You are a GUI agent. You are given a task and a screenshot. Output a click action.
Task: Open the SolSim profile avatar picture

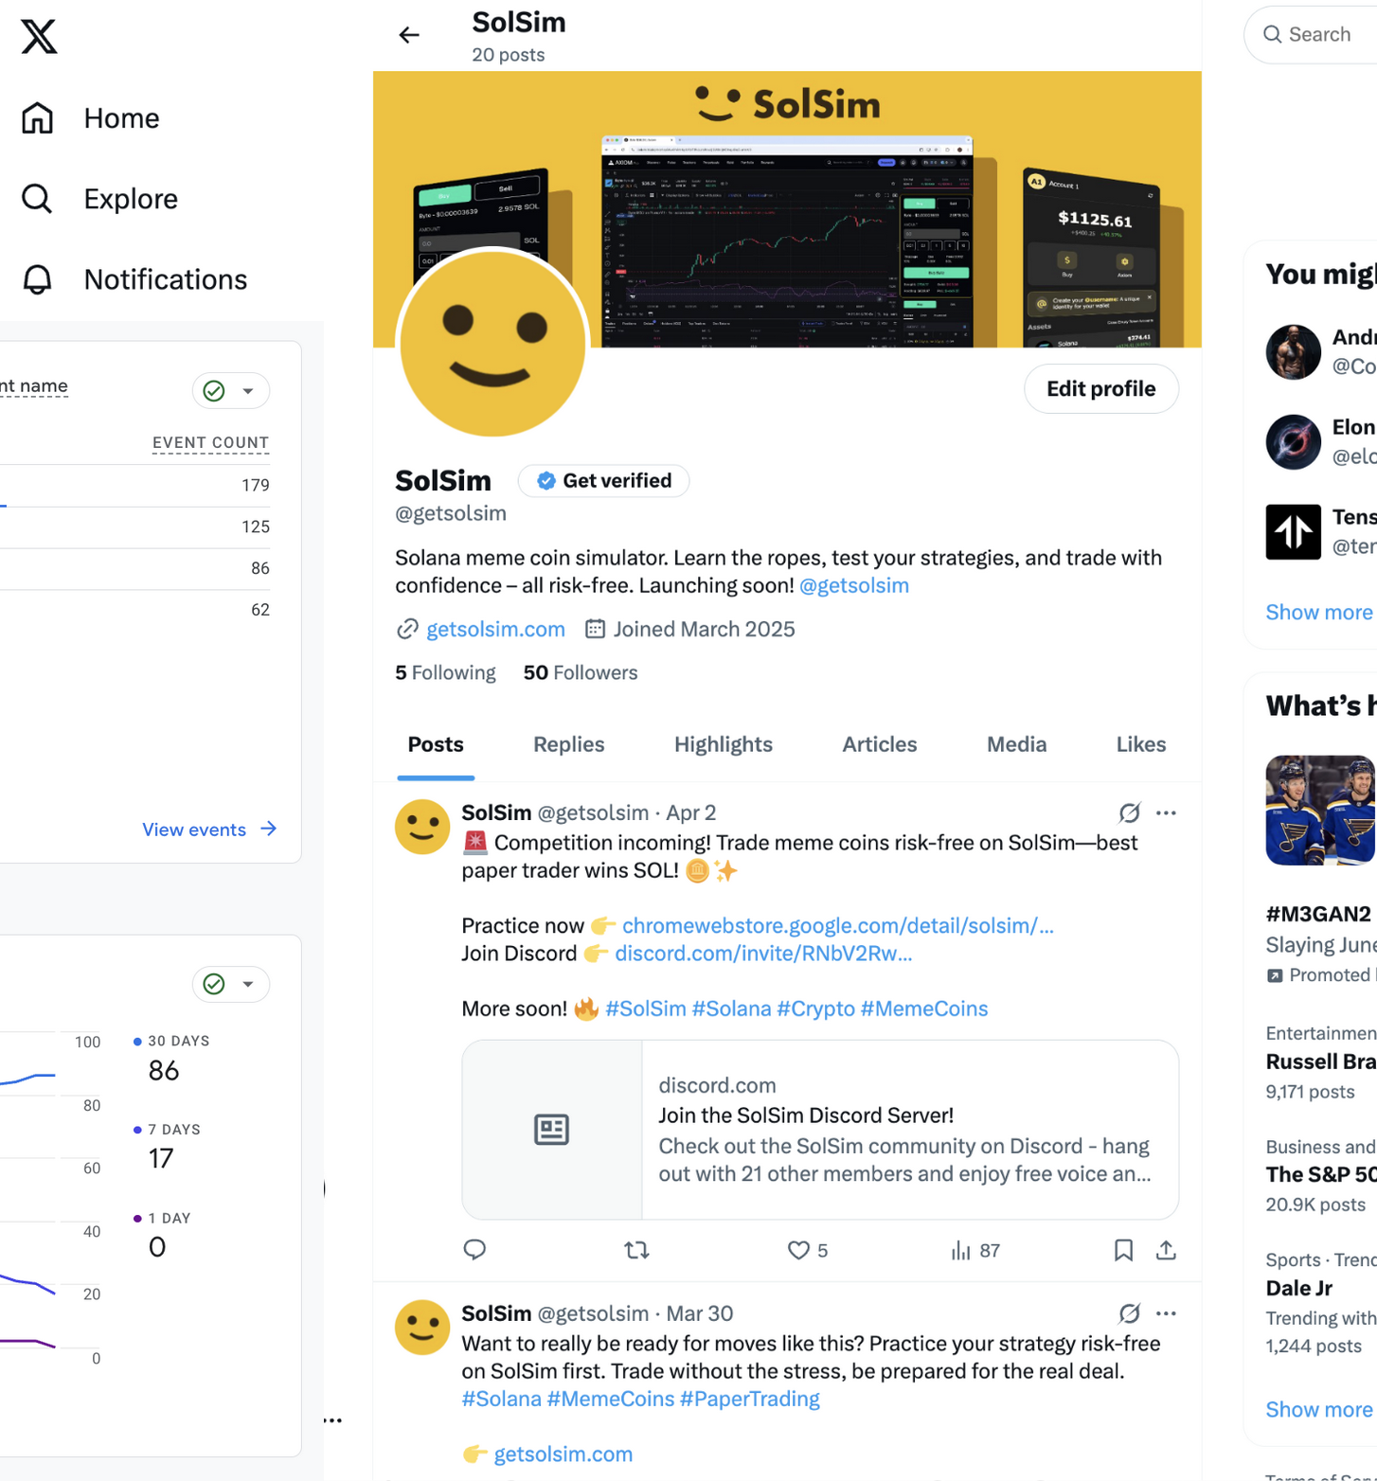(492, 344)
